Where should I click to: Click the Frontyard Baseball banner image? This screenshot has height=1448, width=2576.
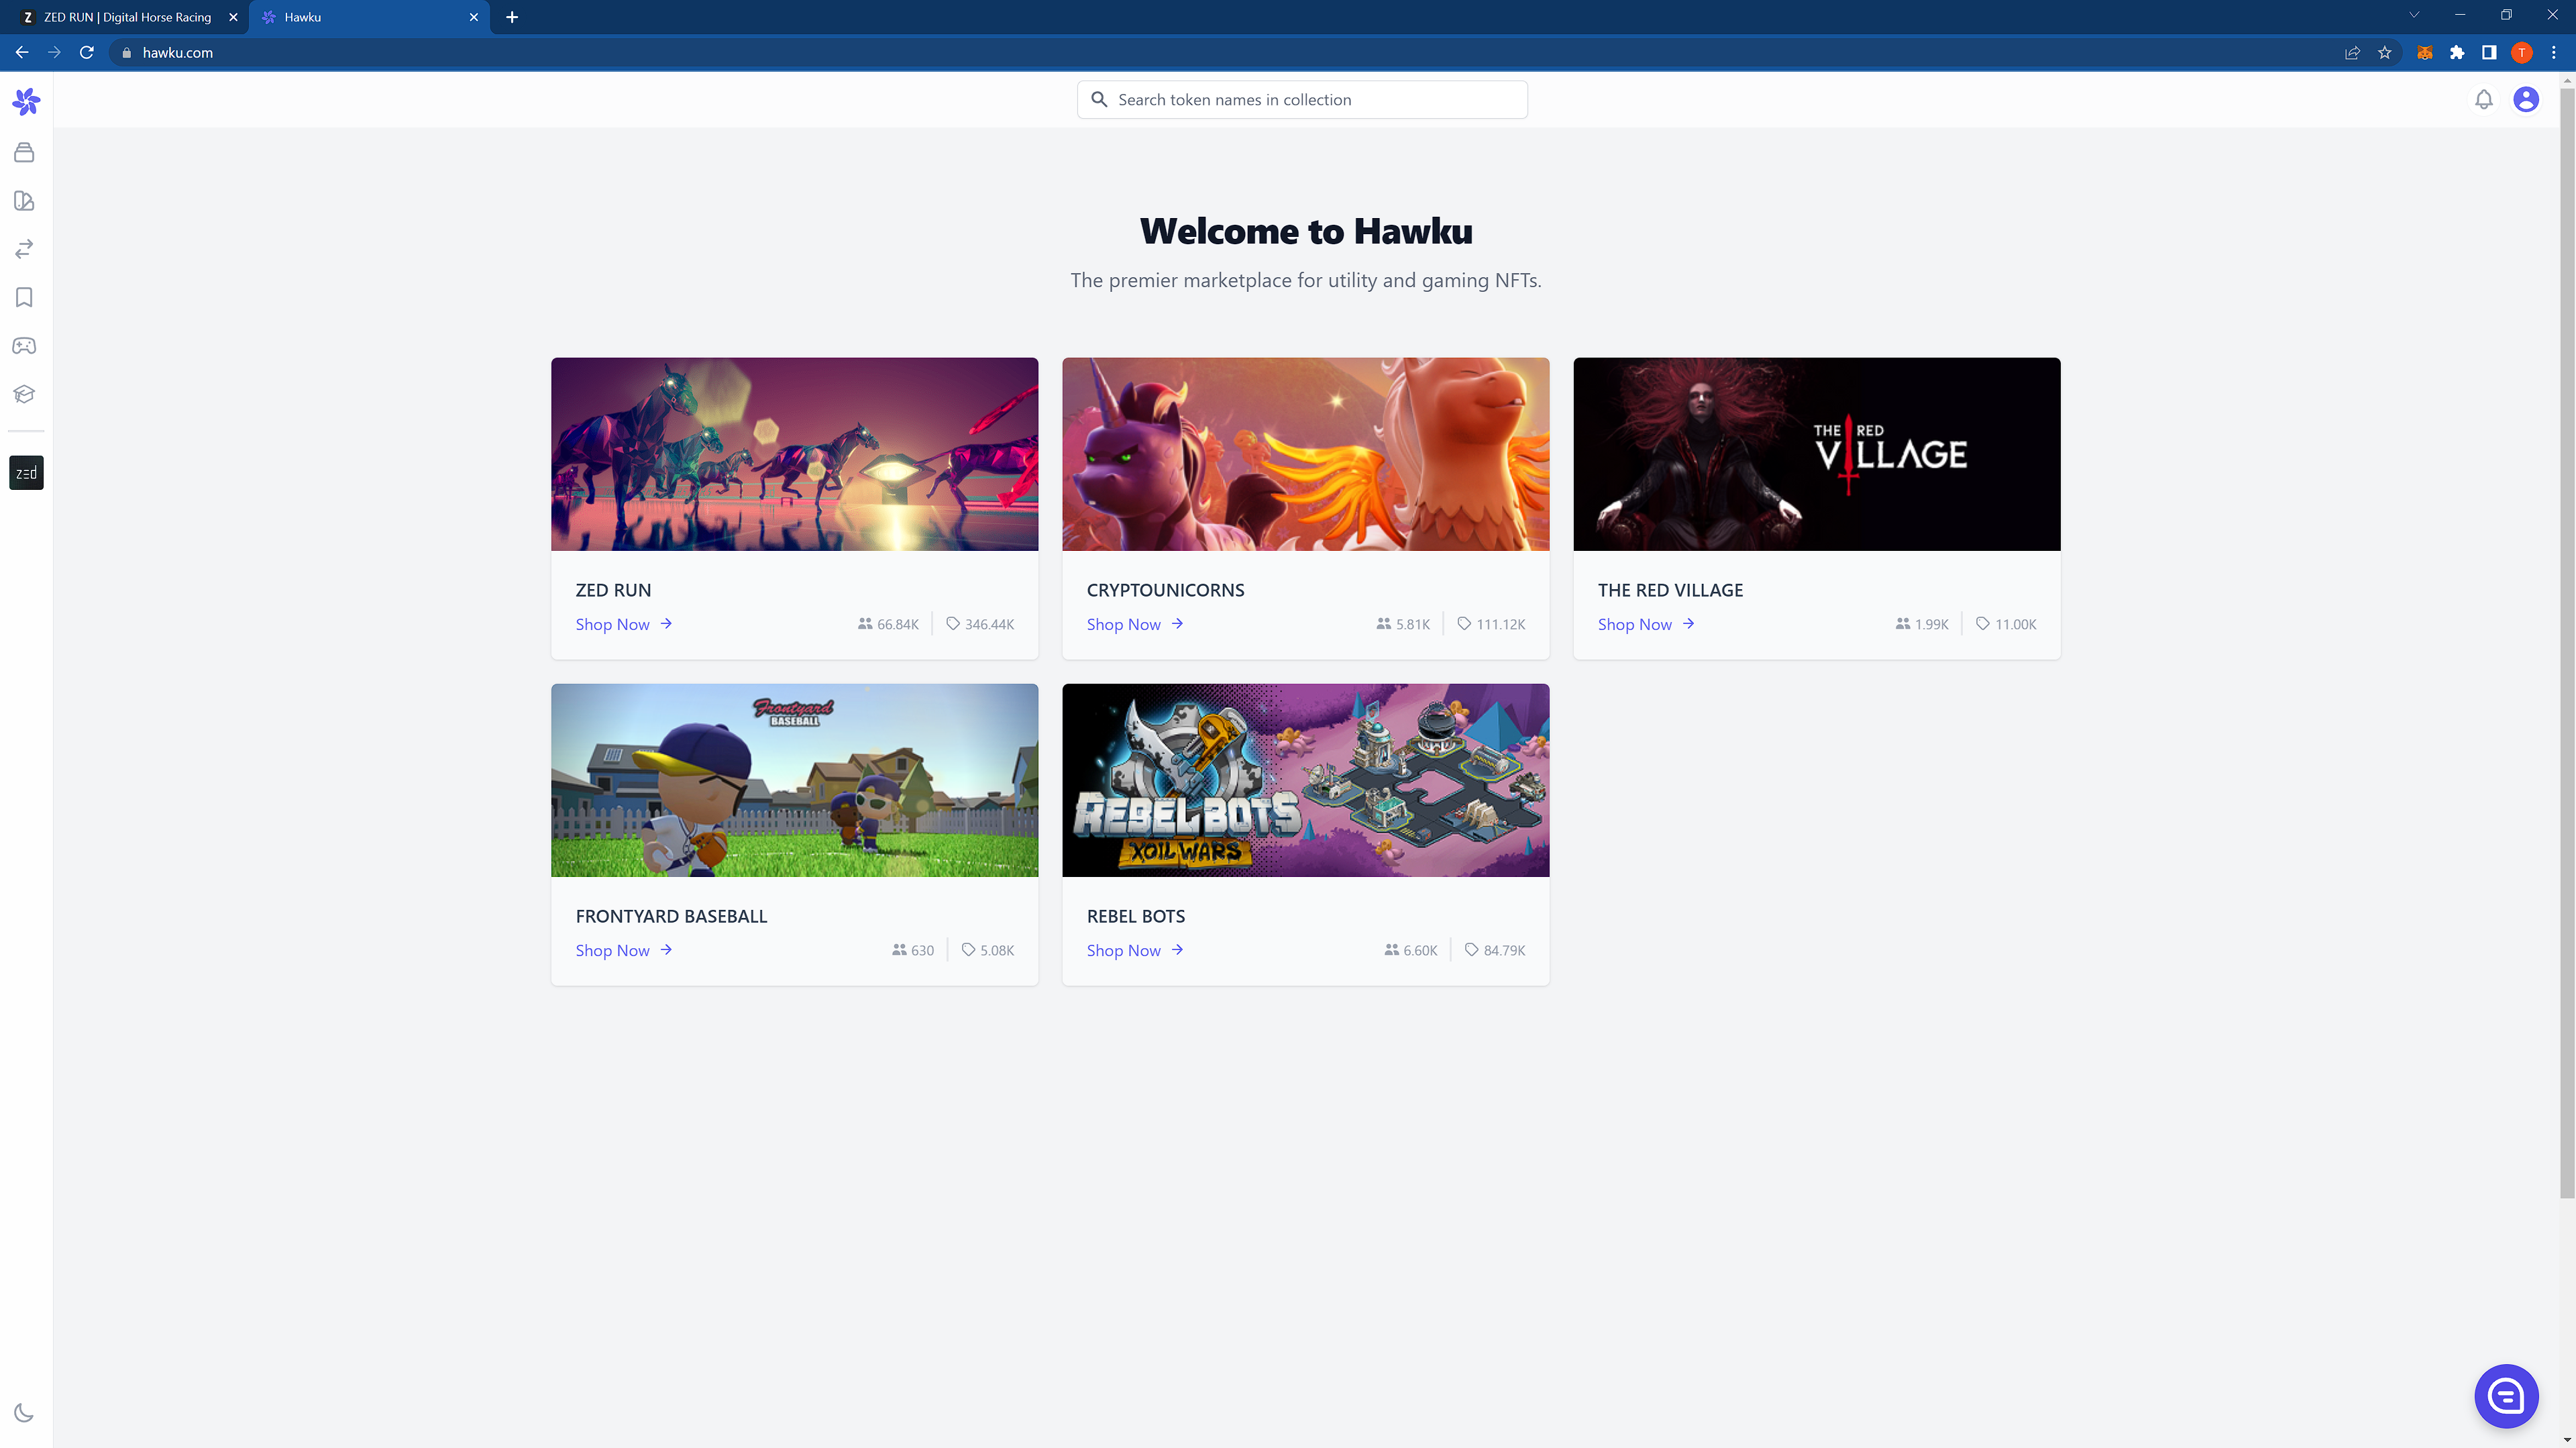pyautogui.click(x=794, y=780)
